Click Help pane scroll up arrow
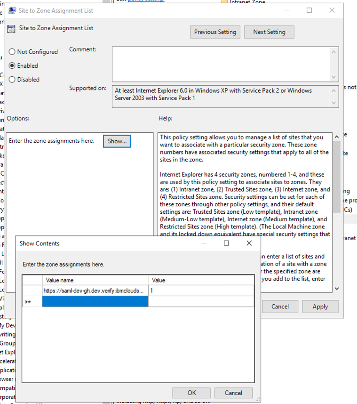Image resolution: width=357 pixels, height=404 pixels. tap(337, 137)
